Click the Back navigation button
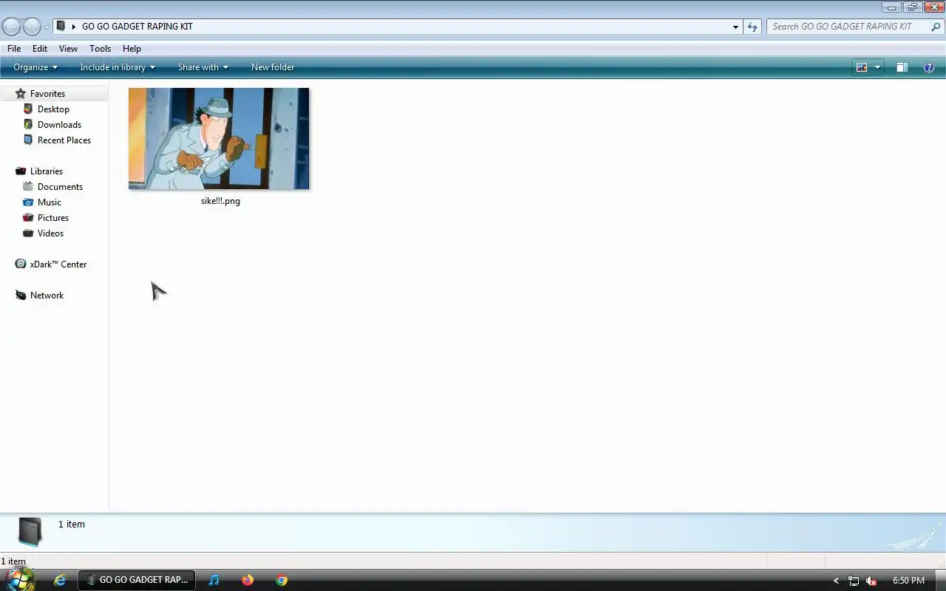 click(x=12, y=27)
